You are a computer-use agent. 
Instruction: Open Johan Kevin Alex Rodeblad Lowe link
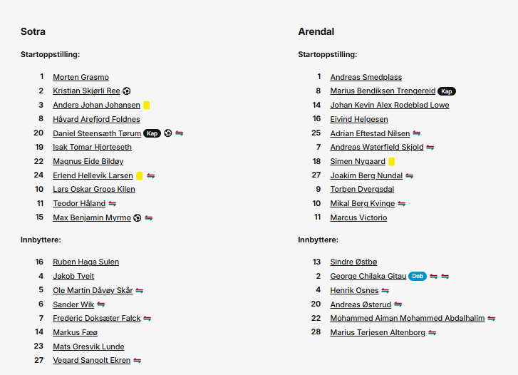tap(390, 106)
